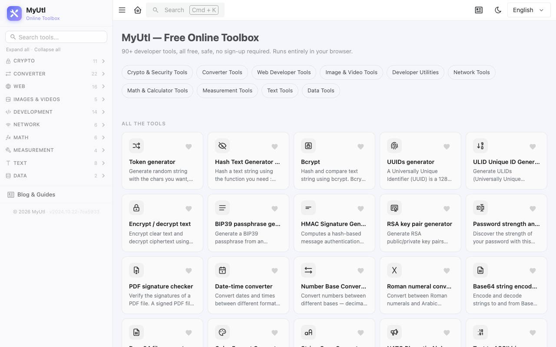This screenshot has width=556, height=347.
Task: Open Date-time converter calendar icon
Action: [x=222, y=270]
